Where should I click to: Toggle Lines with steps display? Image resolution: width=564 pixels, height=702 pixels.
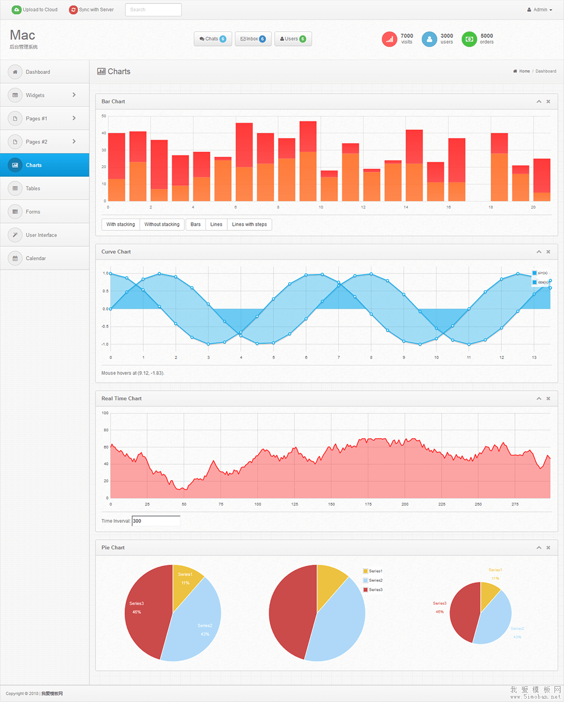click(249, 224)
